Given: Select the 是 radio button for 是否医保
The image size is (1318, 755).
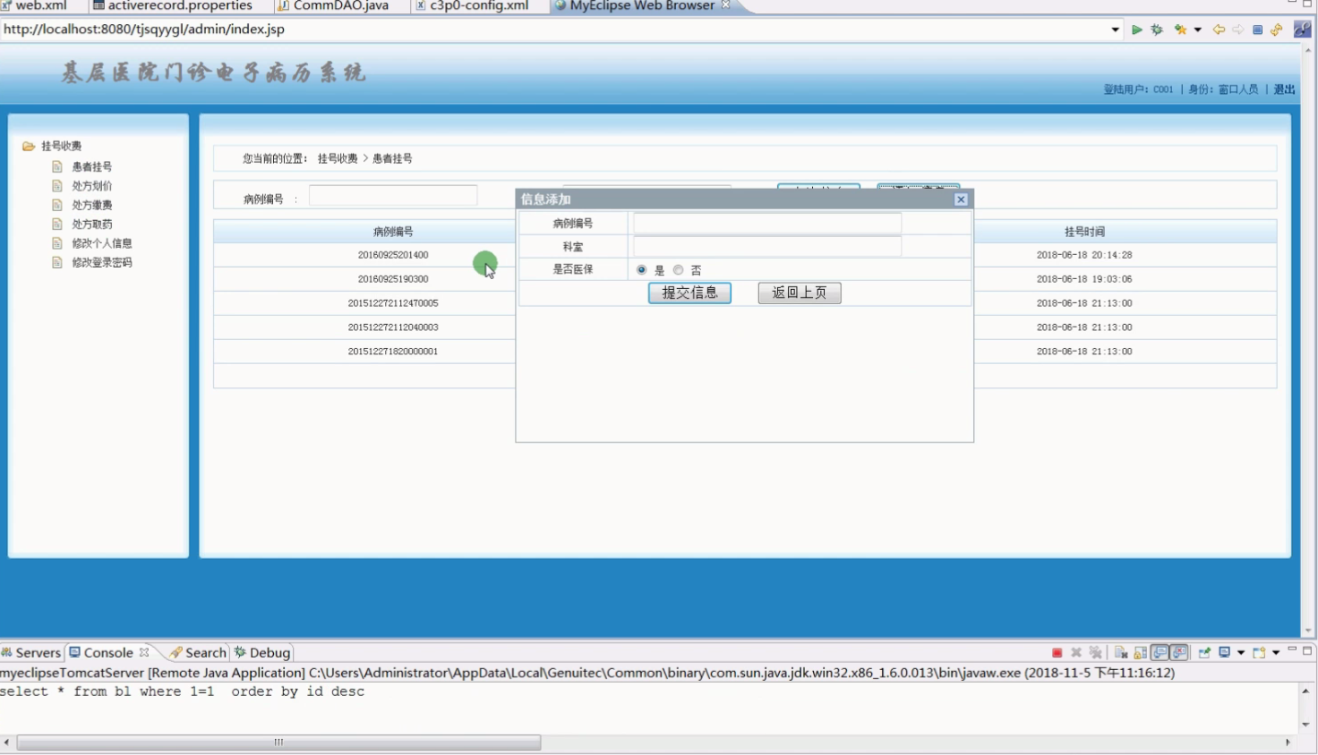Looking at the screenshot, I should point(641,269).
